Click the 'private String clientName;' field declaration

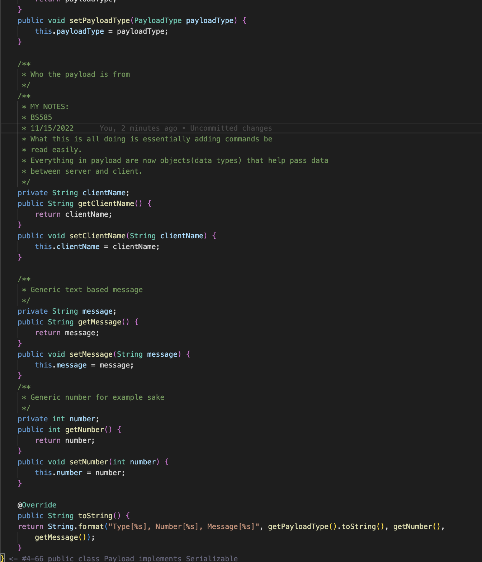74,193
